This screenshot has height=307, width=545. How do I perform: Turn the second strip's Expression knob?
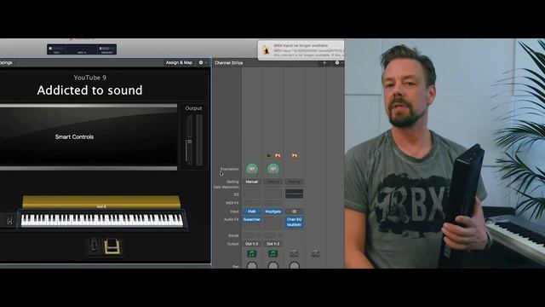coord(273,169)
